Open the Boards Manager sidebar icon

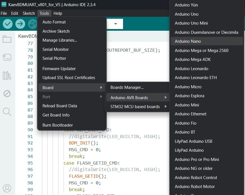pos(7,57)
